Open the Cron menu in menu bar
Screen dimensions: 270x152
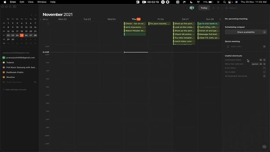[x=13, y=2]
